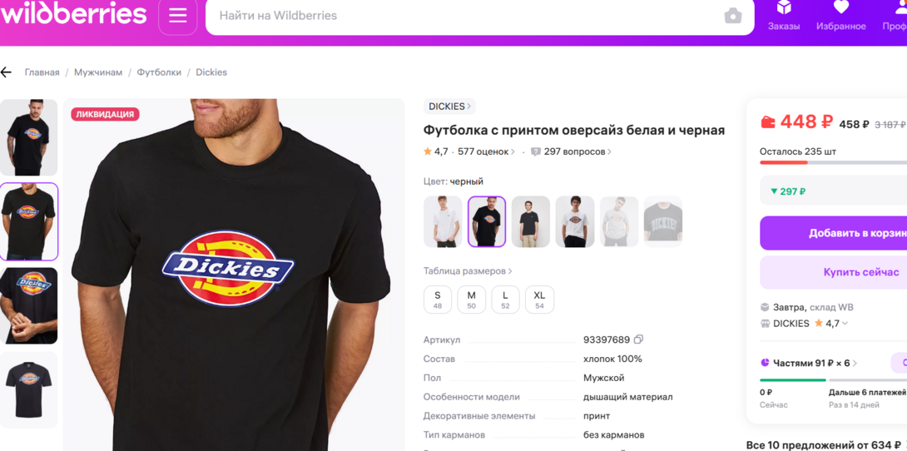Go back with the arrow icon
The image size is (907, 451).
(x=7, y=72)
